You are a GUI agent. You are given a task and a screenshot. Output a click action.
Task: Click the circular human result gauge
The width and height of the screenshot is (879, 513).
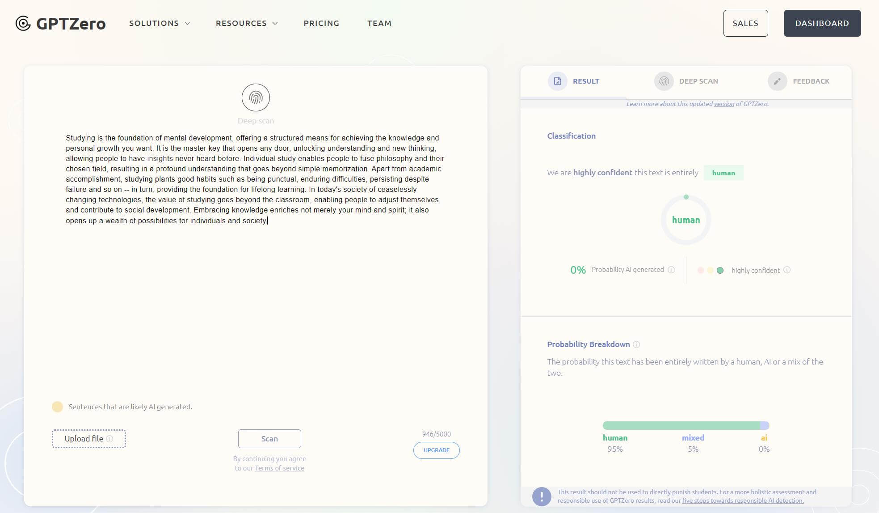coord(686,220)
